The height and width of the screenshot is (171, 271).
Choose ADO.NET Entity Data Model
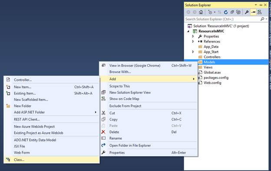pyautogui.click(x=52, y=140)
